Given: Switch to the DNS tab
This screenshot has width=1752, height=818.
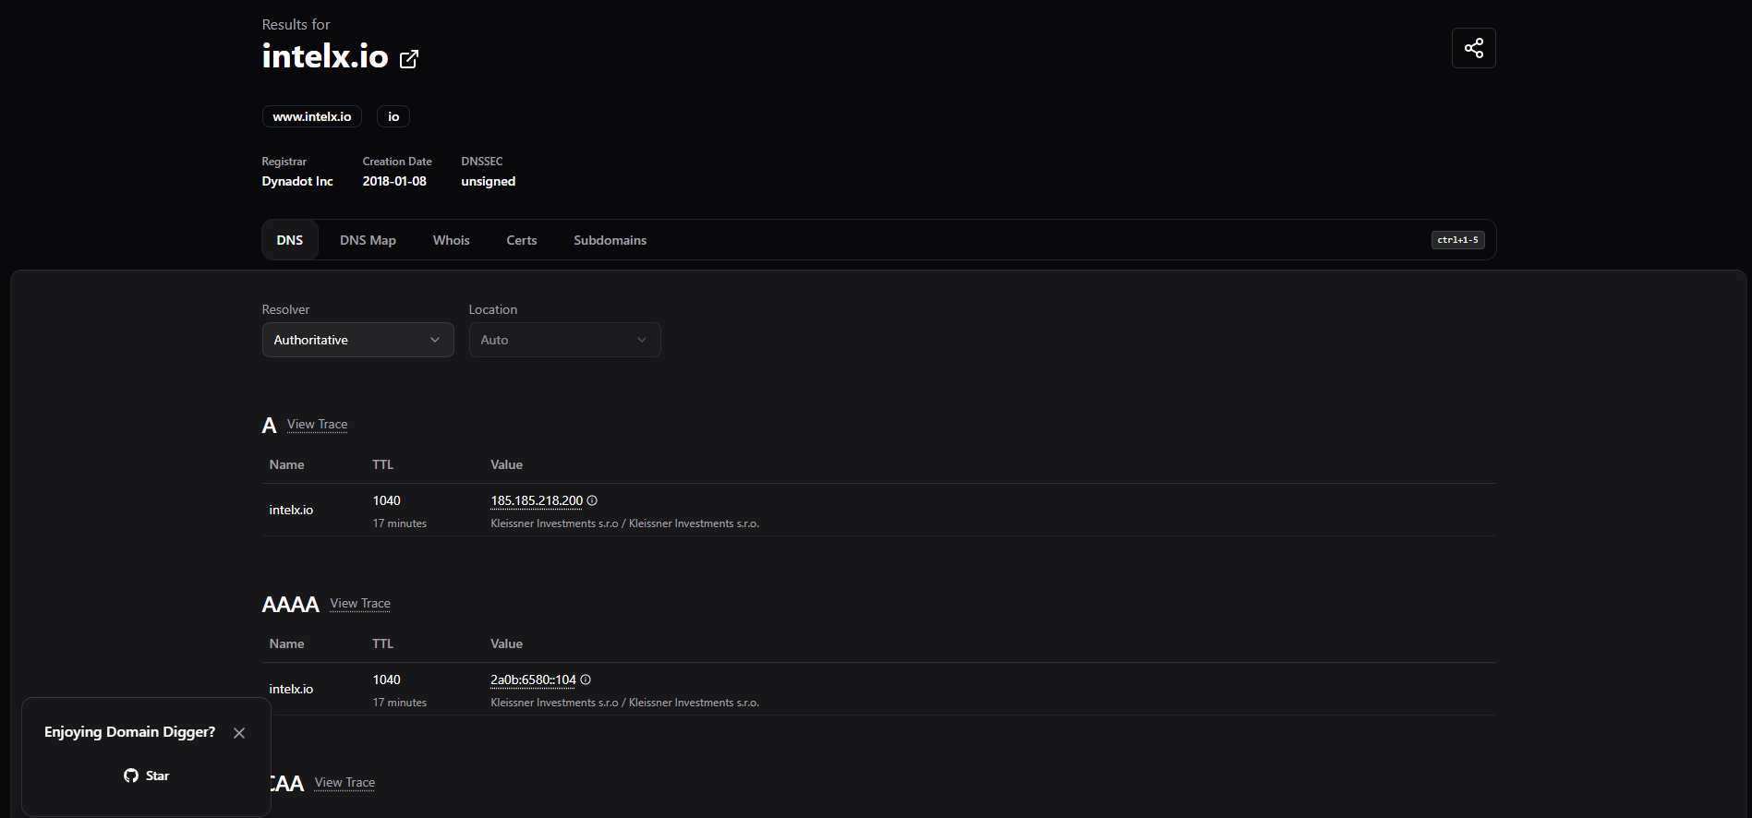Looking at the screenshot, I should click(x=290, y=240).
